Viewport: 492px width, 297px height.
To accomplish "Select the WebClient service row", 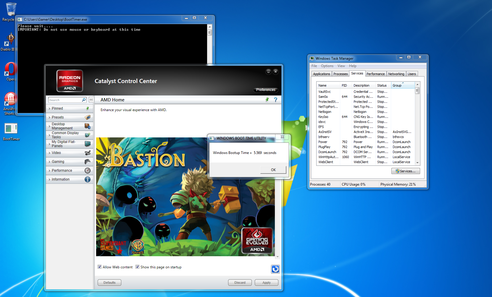I will coord(366,162).
